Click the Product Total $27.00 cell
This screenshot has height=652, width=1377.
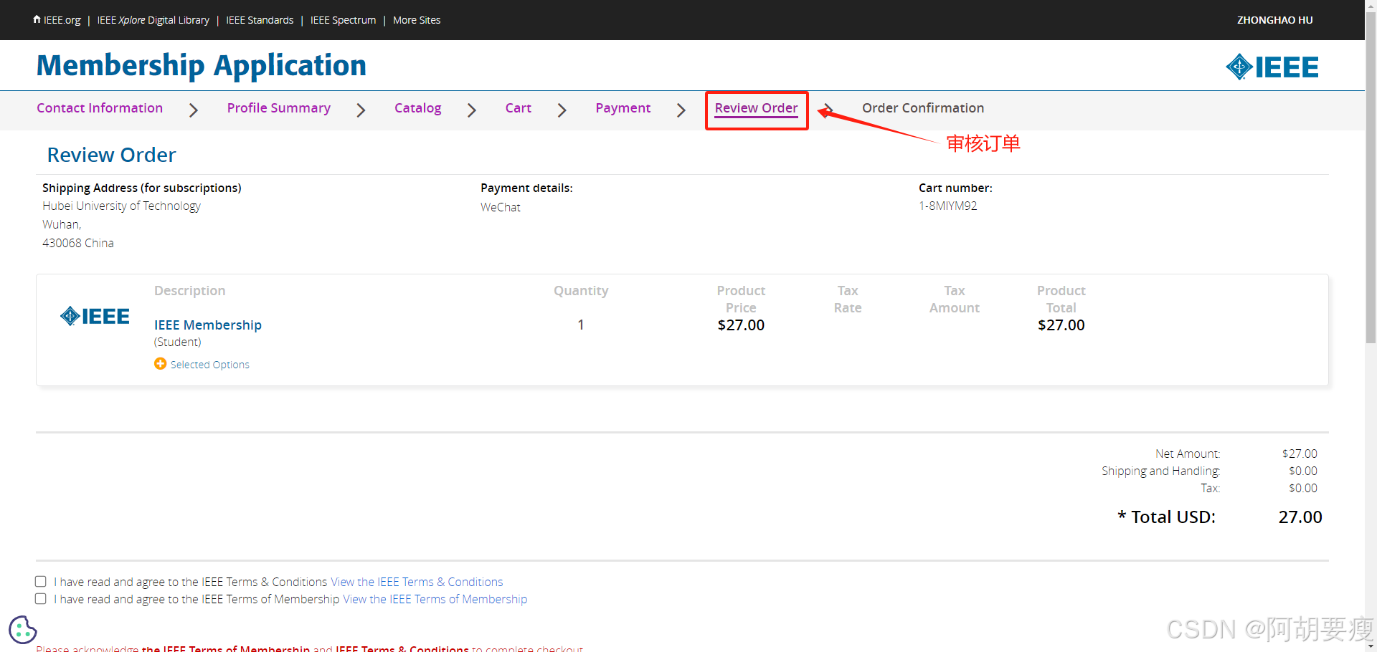click(x=1061, y=325)
